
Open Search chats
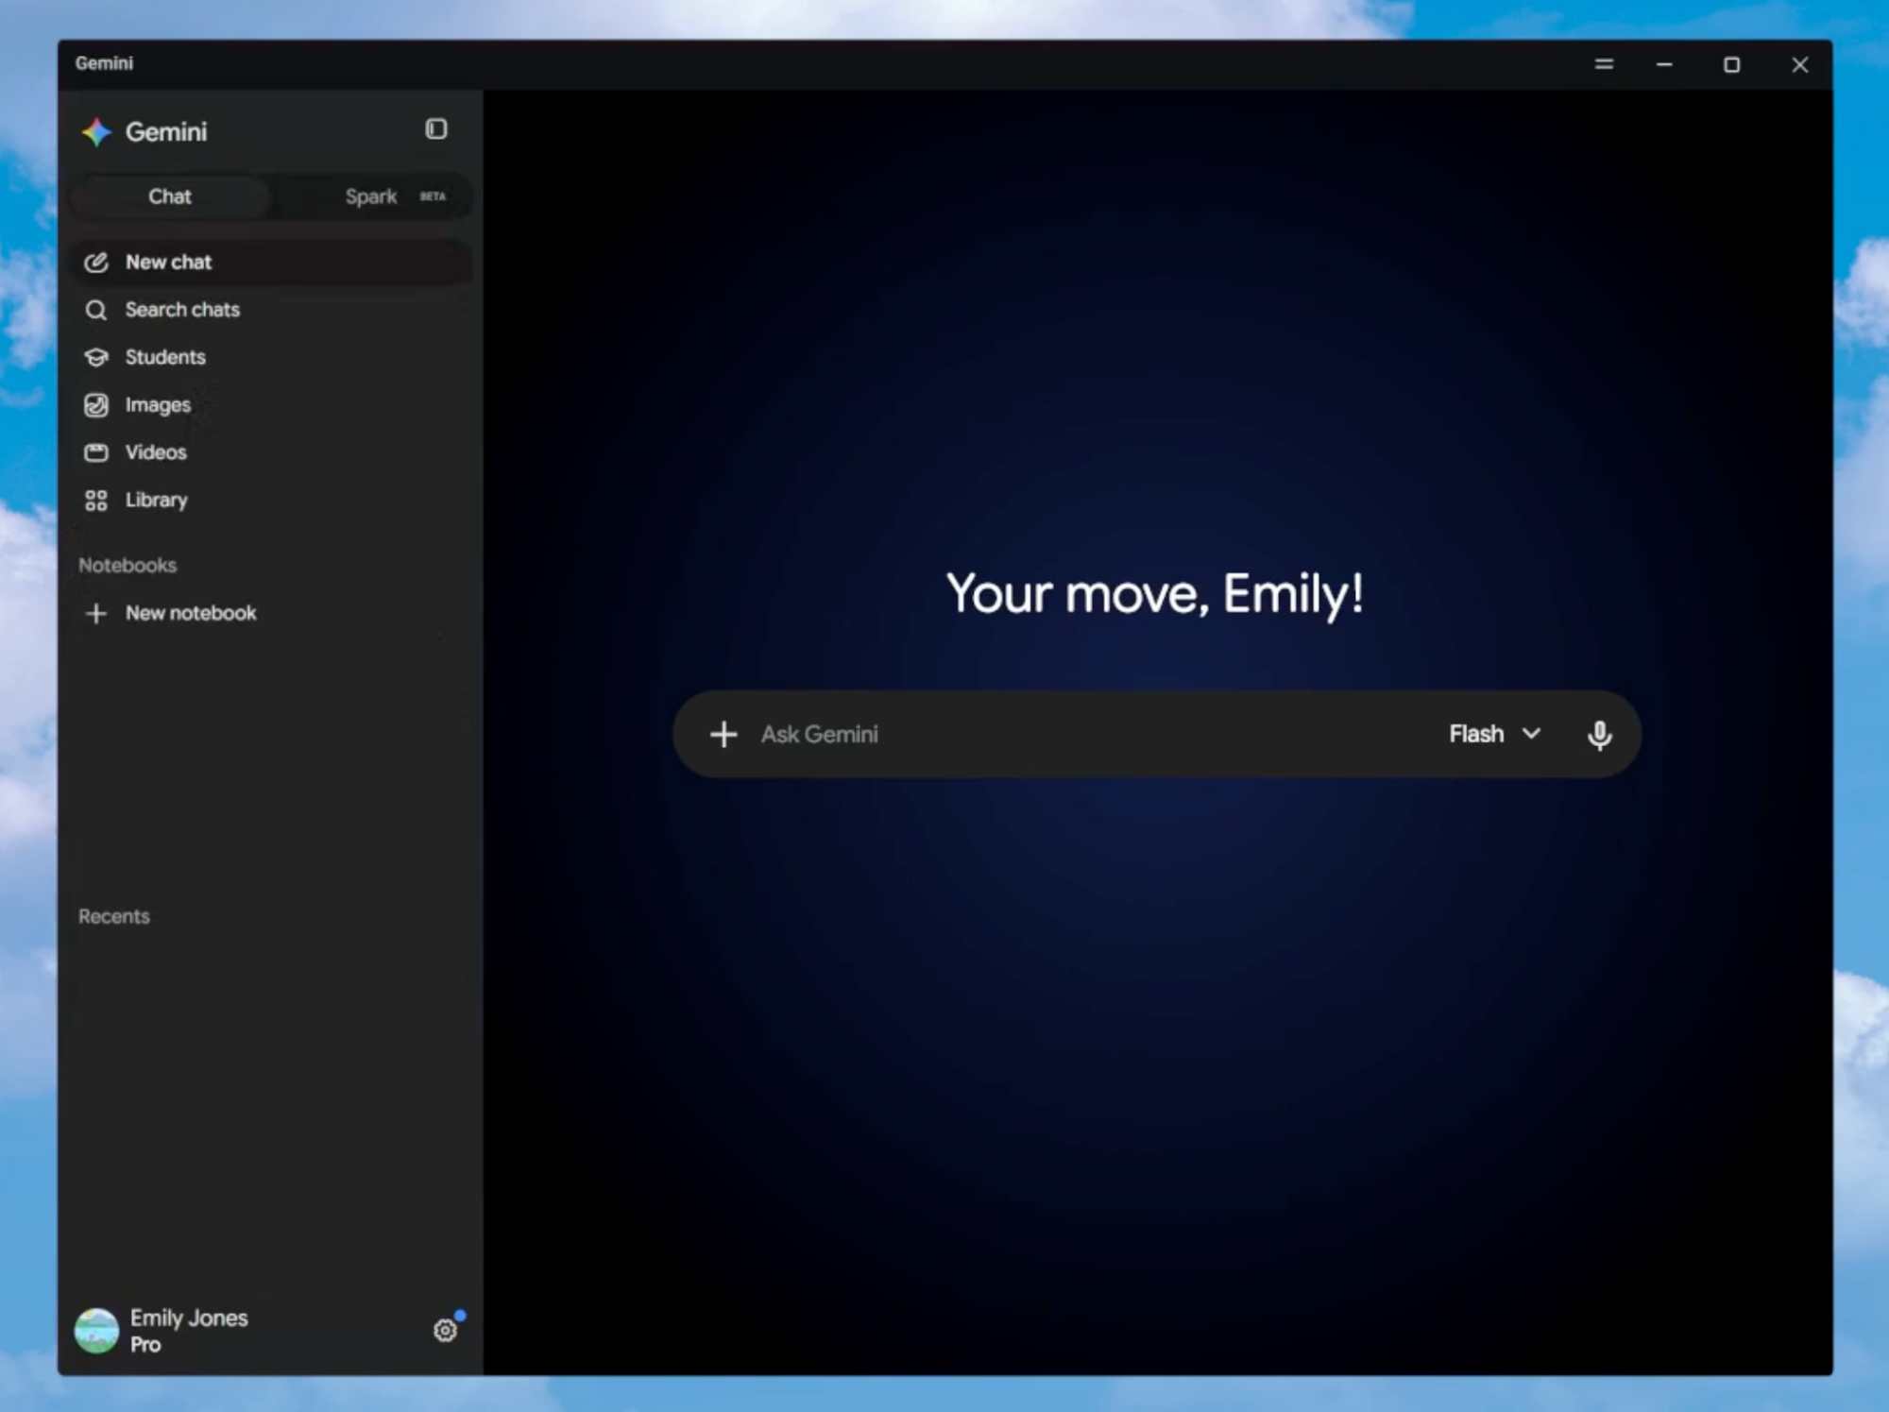pos(271,310)
